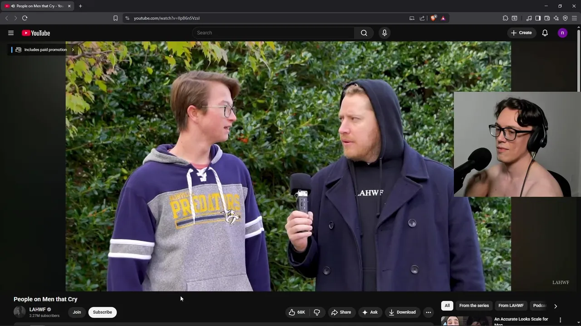Open YouTube notifications bell
This screenshot has width=581, height=326.
545,33
